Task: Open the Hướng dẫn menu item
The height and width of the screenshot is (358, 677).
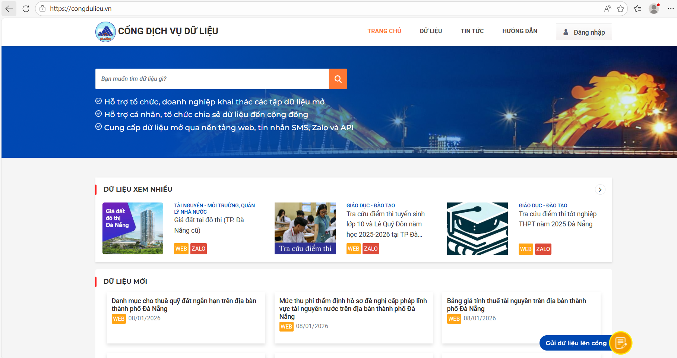Action: click(519, 31)
